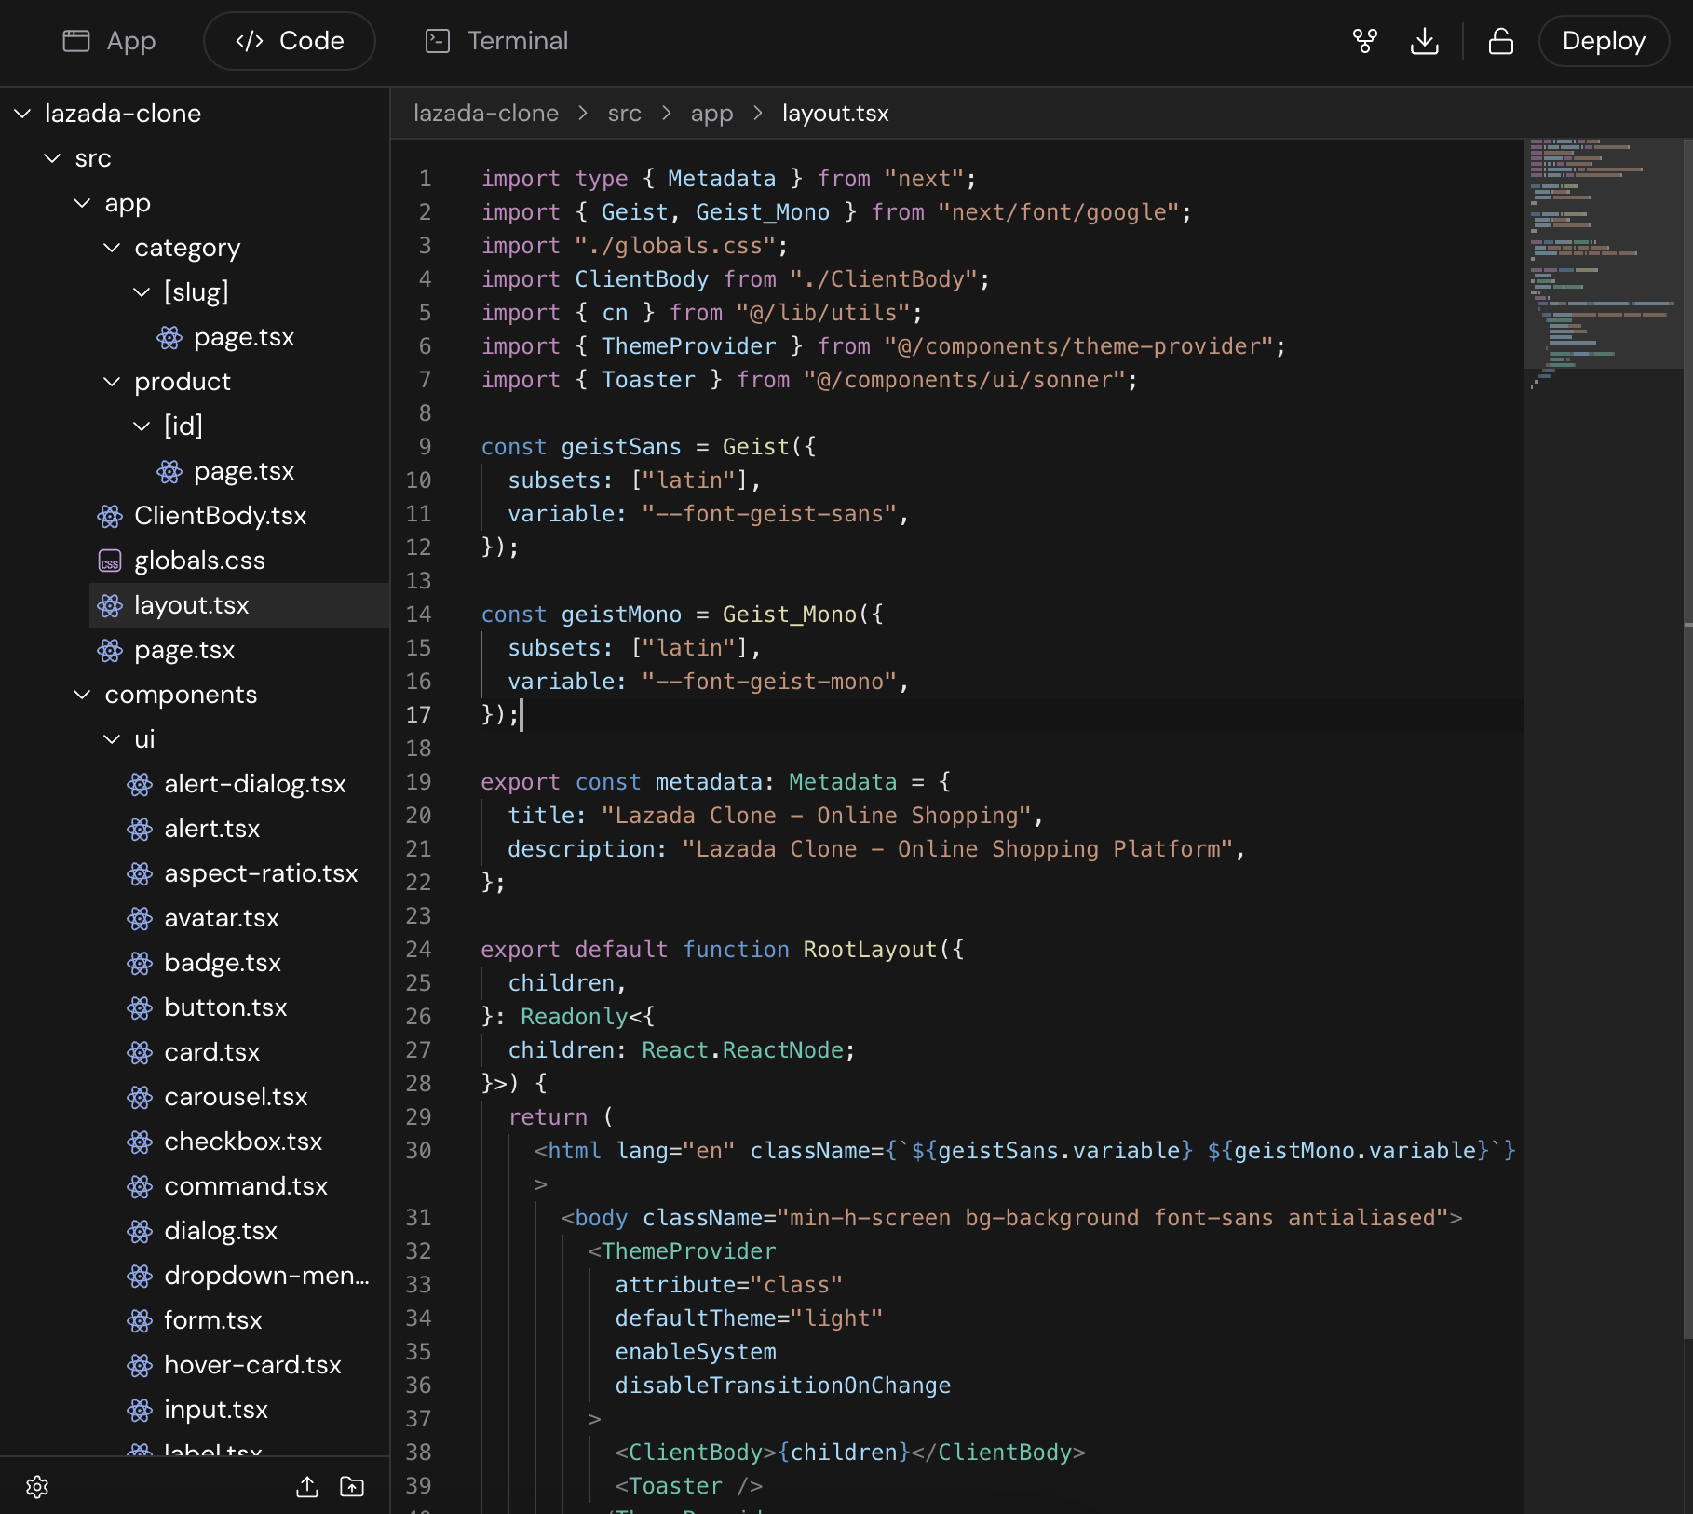This screenshot has height=1514, width=1693.
Task: Open page.tsx inside the [id] folder
Action: click(x=244, y=471)
